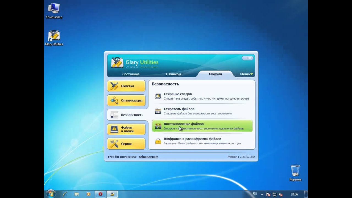The height and width of the screenshot is (198, 352).
Task: Show hidden tray icons arrow
Action: [262, 194]
